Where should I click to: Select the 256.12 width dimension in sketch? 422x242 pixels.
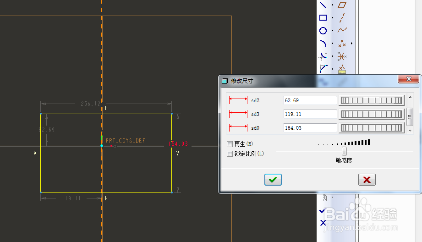(x=90, y=104)
